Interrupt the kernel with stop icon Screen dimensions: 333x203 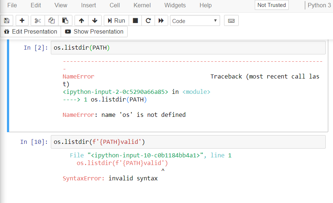click(x=135, y=21)
